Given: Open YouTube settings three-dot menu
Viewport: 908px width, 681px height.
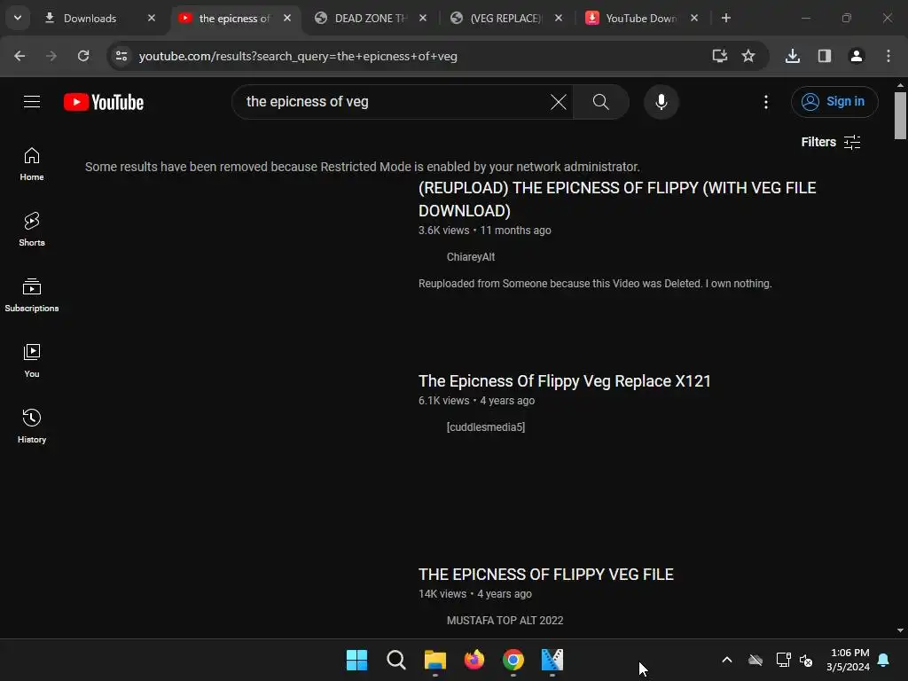Looking at the screenshot, I should pyautogui.click(x=766, y=102).
